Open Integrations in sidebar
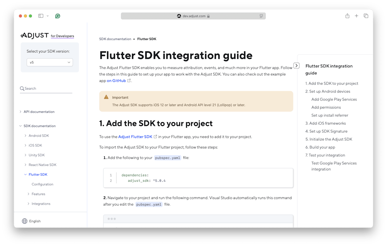 click(41, 203)
